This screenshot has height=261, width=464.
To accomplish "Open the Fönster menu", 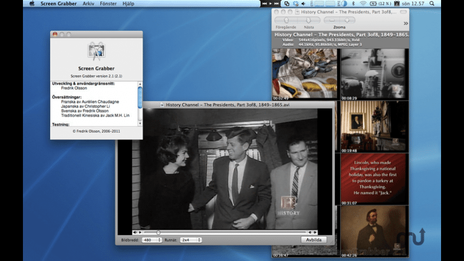I will click(x=108, y=4).
